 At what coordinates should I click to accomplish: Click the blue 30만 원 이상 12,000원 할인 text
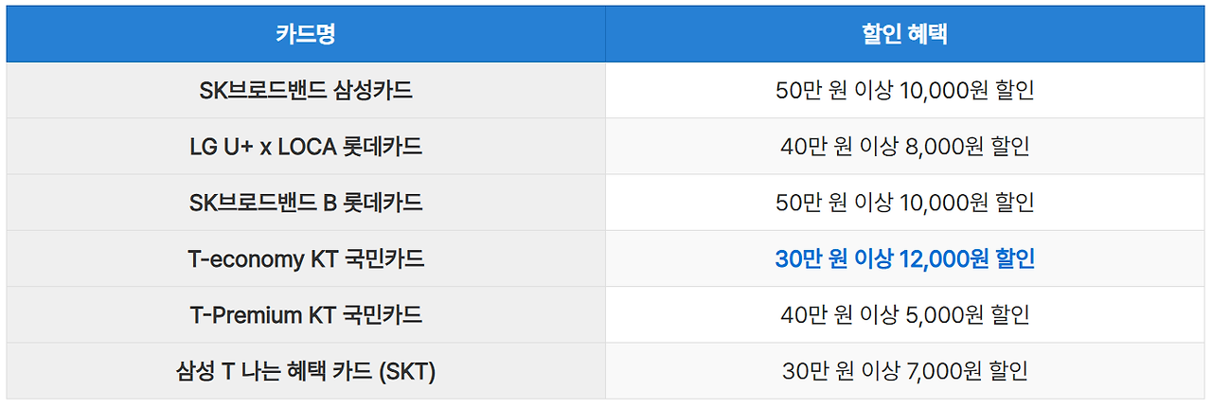(x=904, y=259)
